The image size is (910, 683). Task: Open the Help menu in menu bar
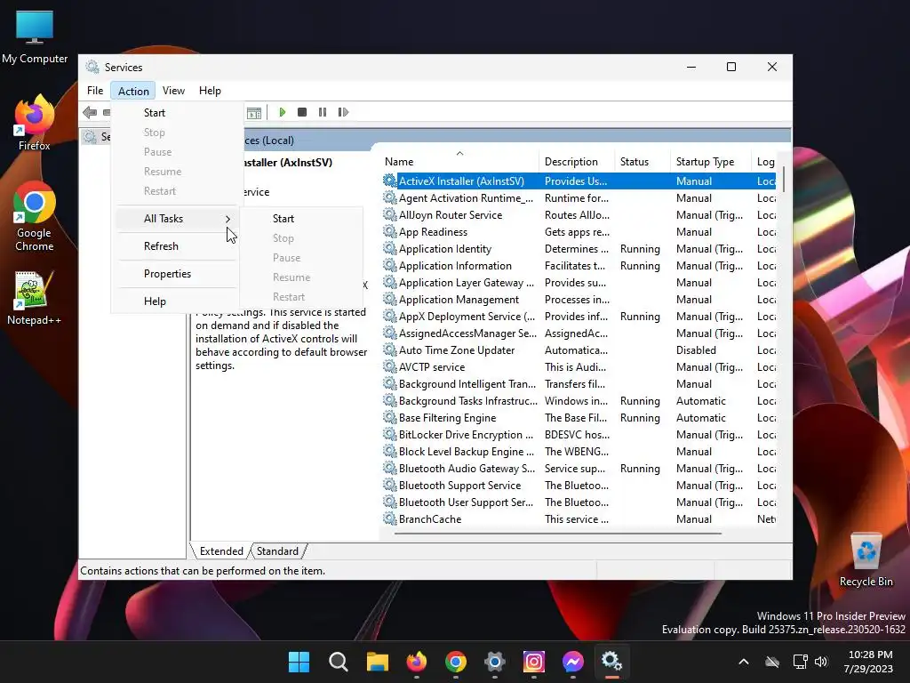pyautogui.click(x=210, y=91)
